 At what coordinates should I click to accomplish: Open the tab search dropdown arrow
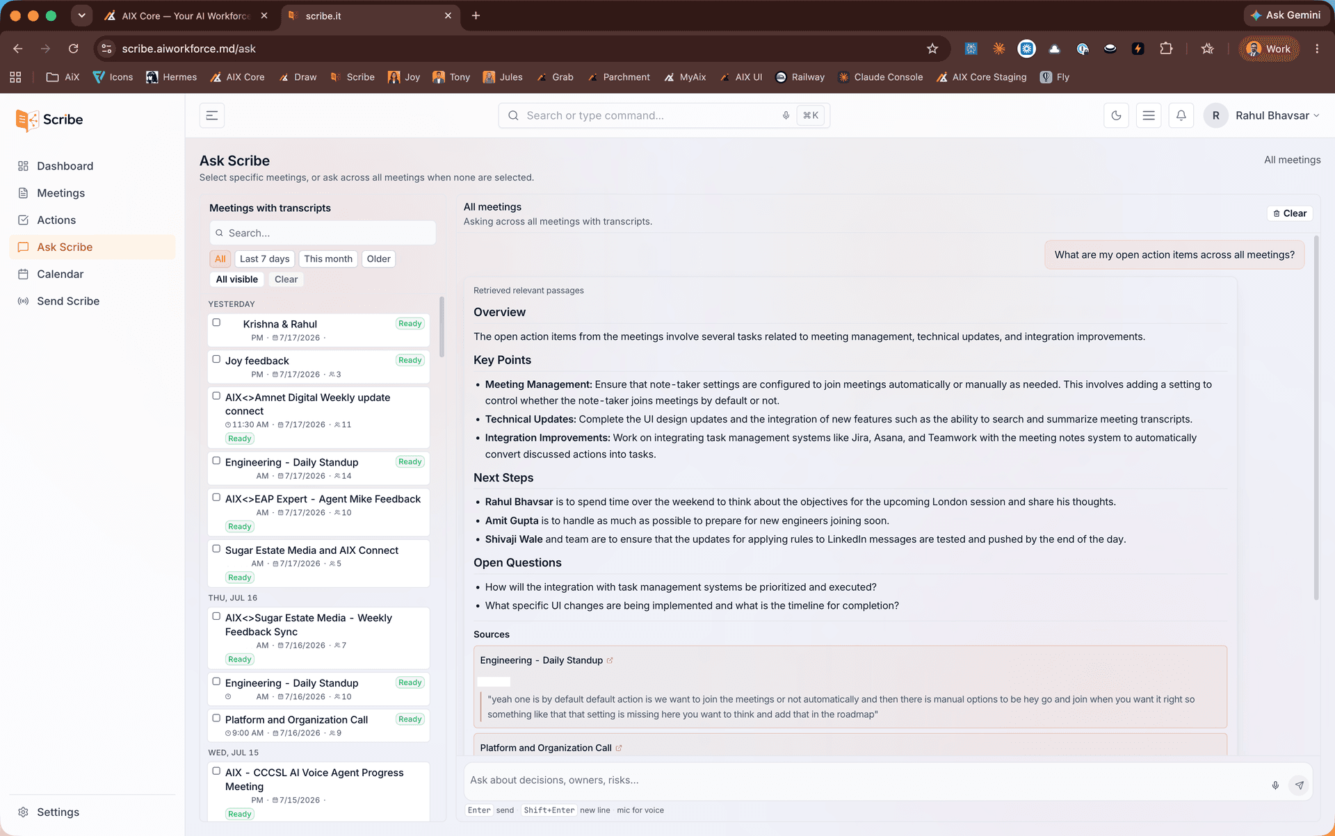81,15
